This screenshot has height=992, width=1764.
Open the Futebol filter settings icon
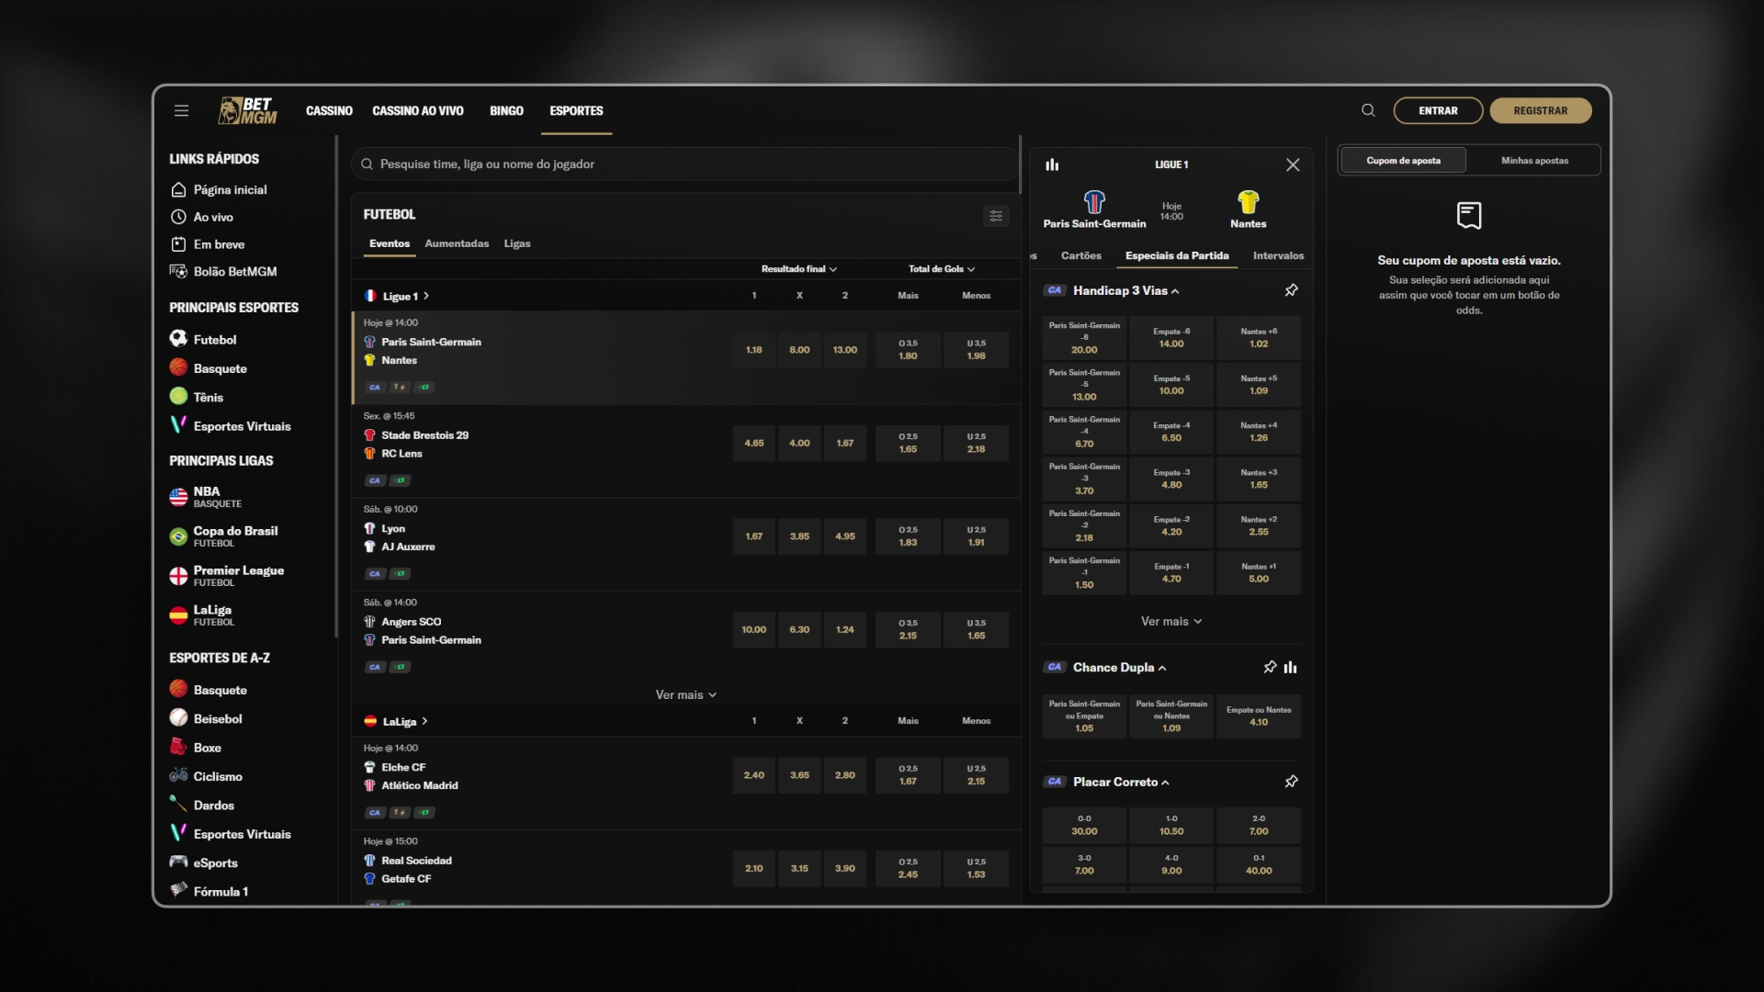pos(996,216)
